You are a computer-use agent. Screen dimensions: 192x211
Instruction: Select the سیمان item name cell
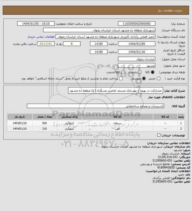117,123
